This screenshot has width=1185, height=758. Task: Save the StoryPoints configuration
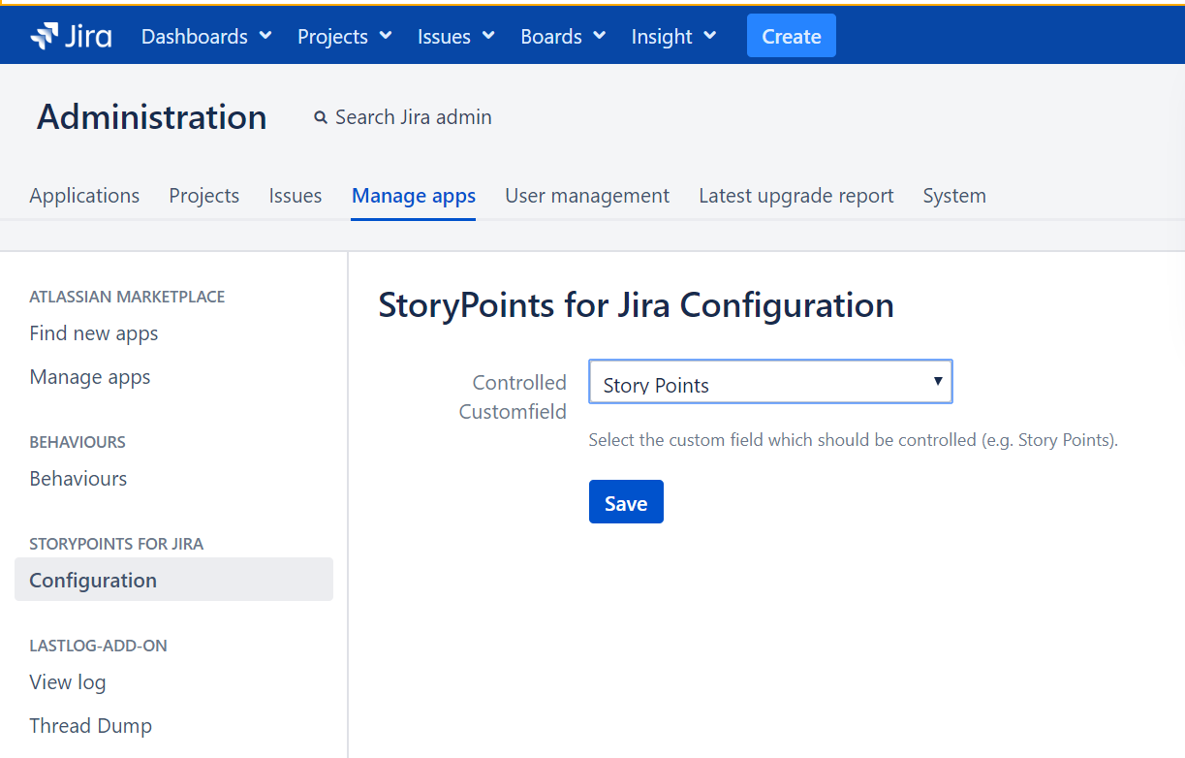(625, 502)
